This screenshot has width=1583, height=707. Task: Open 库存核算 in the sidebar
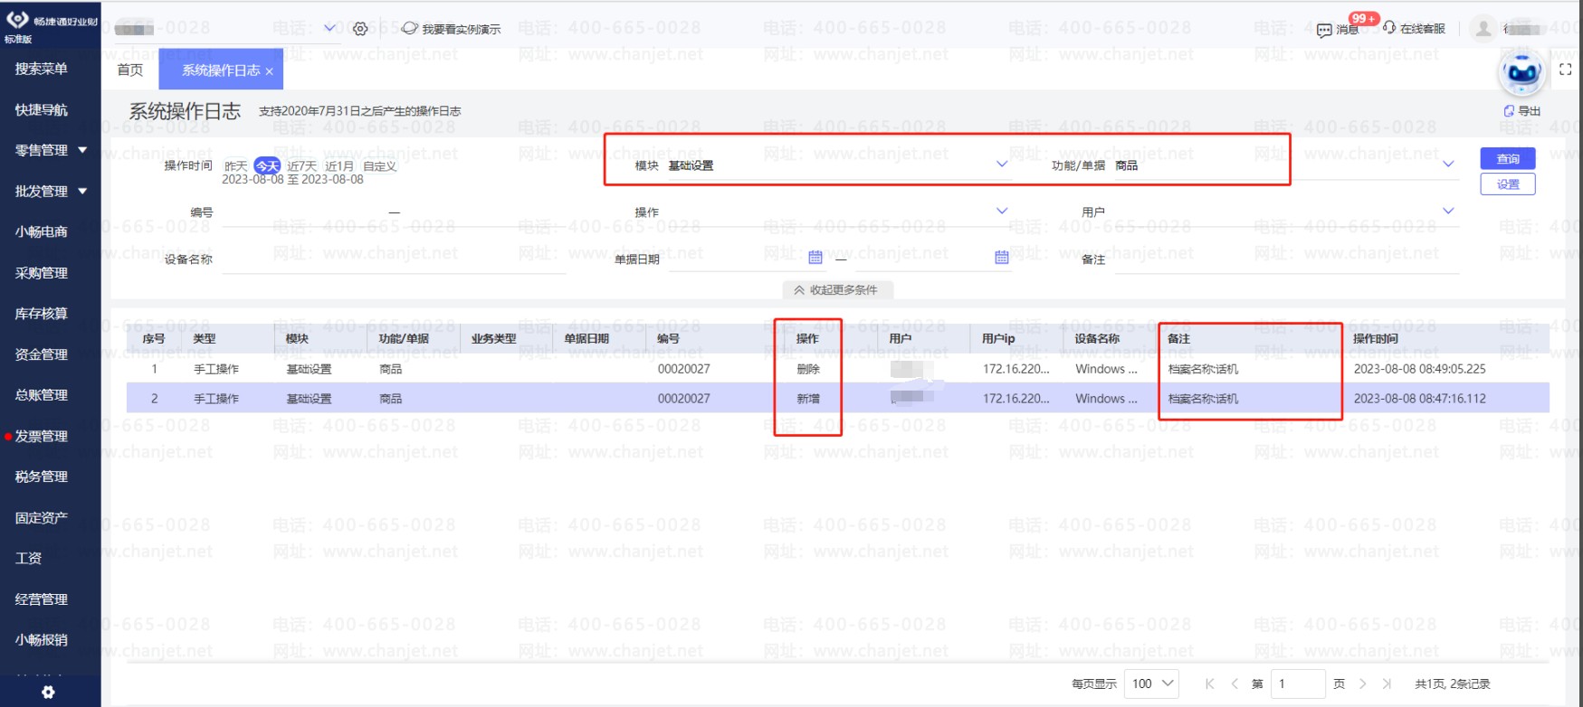pyautogui.click(x=42, y=313)
